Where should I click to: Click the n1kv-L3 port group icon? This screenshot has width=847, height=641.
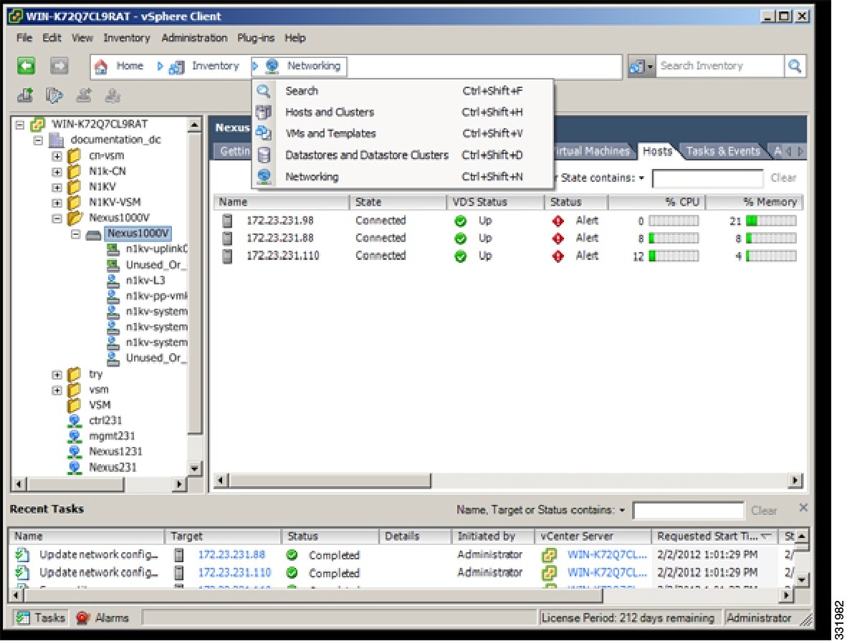(x=113, y=281)
